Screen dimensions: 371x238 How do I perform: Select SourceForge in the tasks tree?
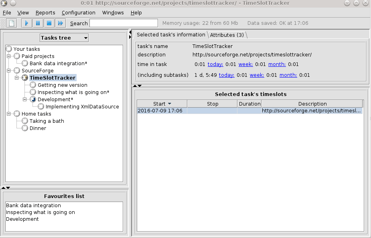37,70
